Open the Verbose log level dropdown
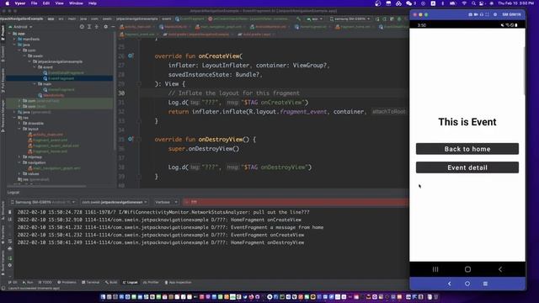Screen dimensions: 539x303 [x=166, y=202]
